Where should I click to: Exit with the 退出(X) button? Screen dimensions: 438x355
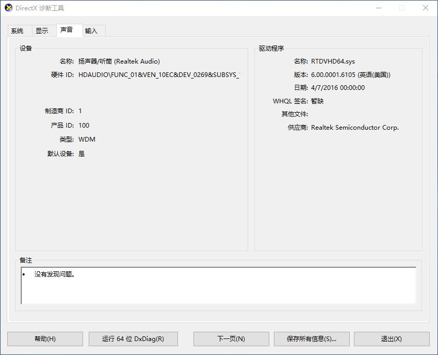click(392, 339)
